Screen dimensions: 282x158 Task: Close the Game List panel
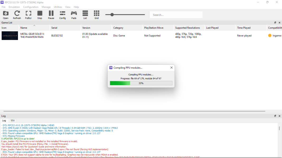tap(279, 23)
